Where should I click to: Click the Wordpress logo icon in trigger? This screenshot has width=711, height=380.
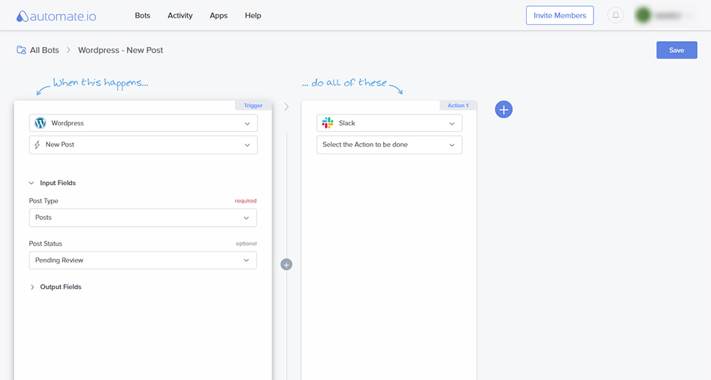point(40,123)
